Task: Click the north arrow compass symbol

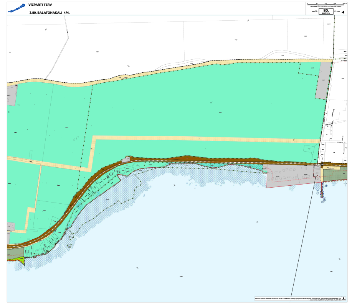Action: tap(343, 12)
